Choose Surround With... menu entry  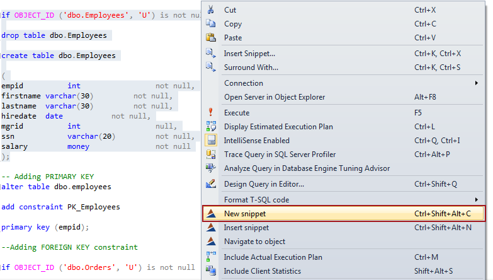coord(251,67)
